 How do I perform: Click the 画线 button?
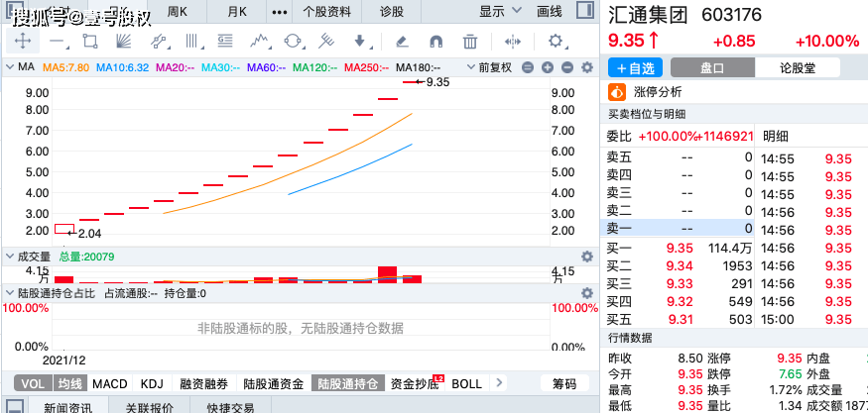[550, 11]
